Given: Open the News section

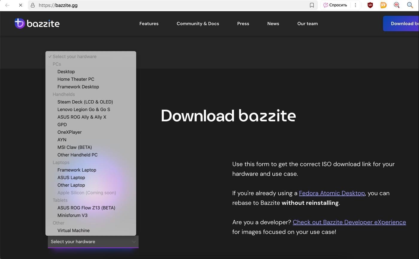Looking at the screenshot, I should (x=273, y=24).
